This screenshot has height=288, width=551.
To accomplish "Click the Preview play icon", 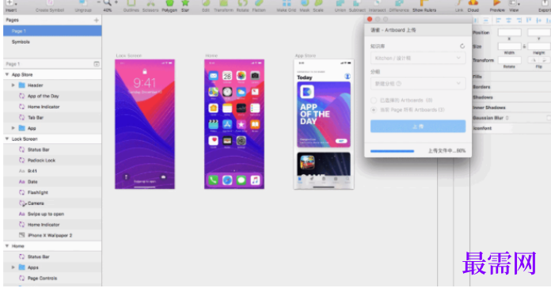I will [x=497, y=3].
